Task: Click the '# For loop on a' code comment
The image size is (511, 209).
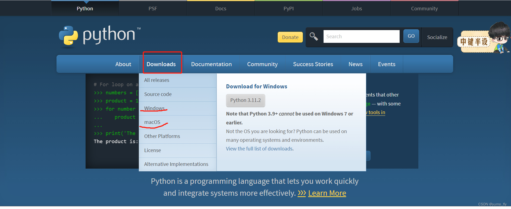Action: [x=116, y=85]
